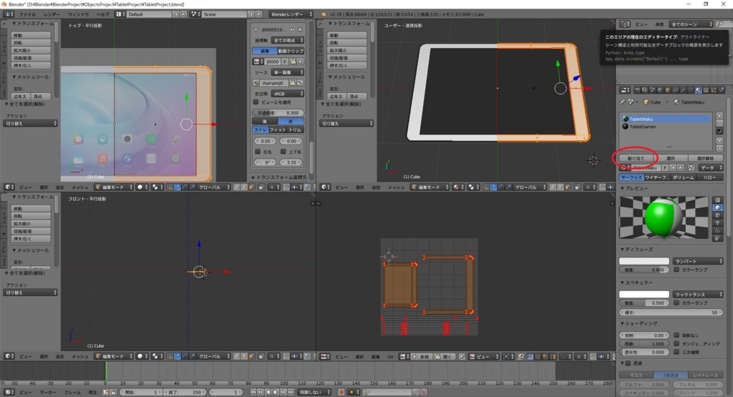Screen dimensions: 733x397
Task: Open '同期しない' sync dropdown in timeline
Action: click(314, 392)
